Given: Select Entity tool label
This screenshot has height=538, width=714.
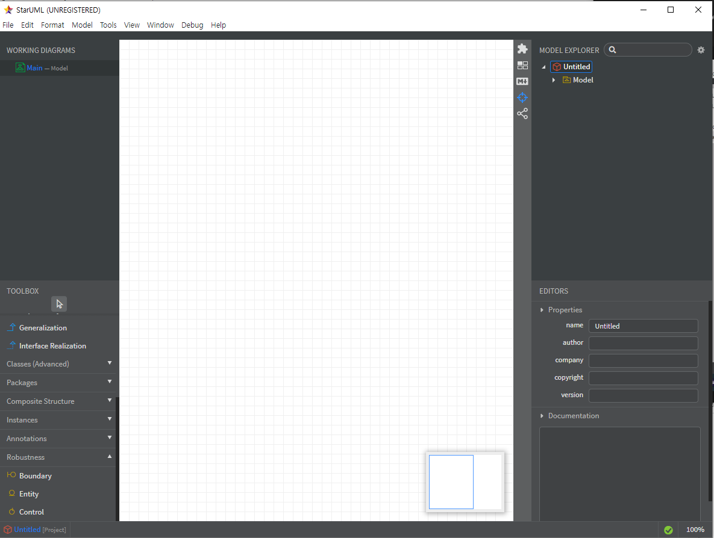Looking at the screenshot, I should (29, 494).
